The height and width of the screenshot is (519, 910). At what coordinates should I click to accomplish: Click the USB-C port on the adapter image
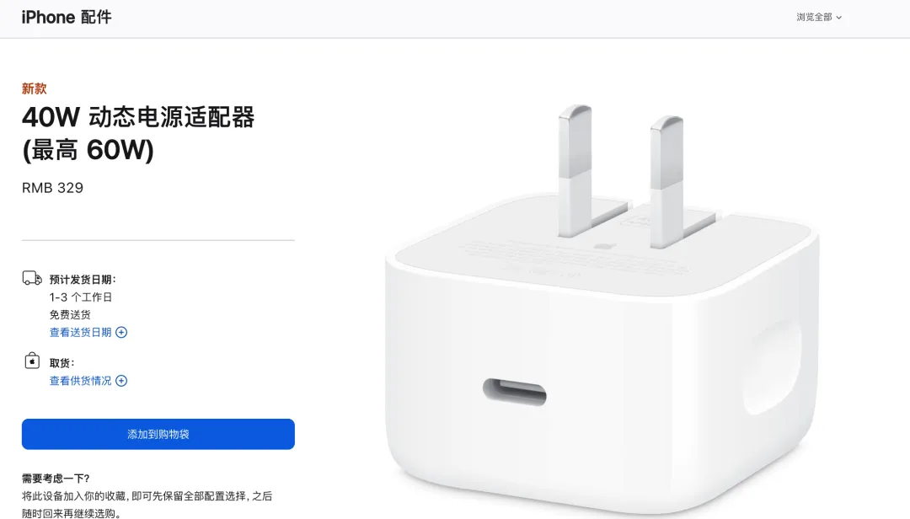(514, 391)
